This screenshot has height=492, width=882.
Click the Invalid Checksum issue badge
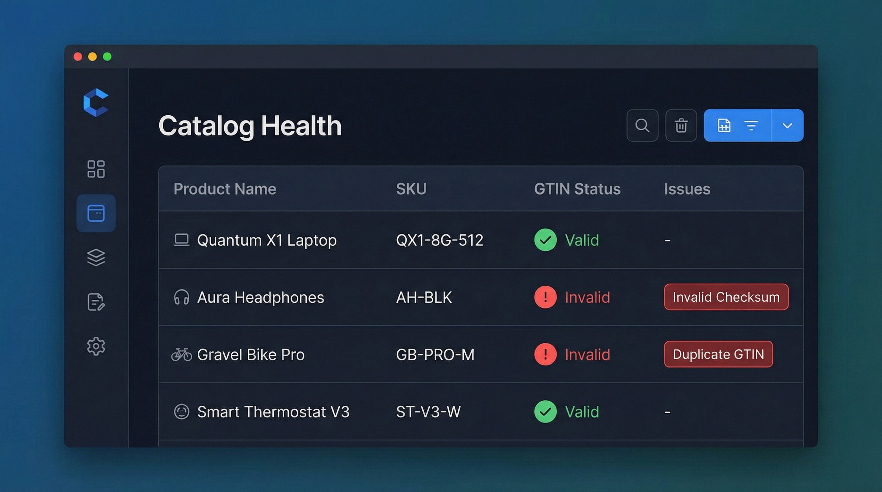point(726,297)
